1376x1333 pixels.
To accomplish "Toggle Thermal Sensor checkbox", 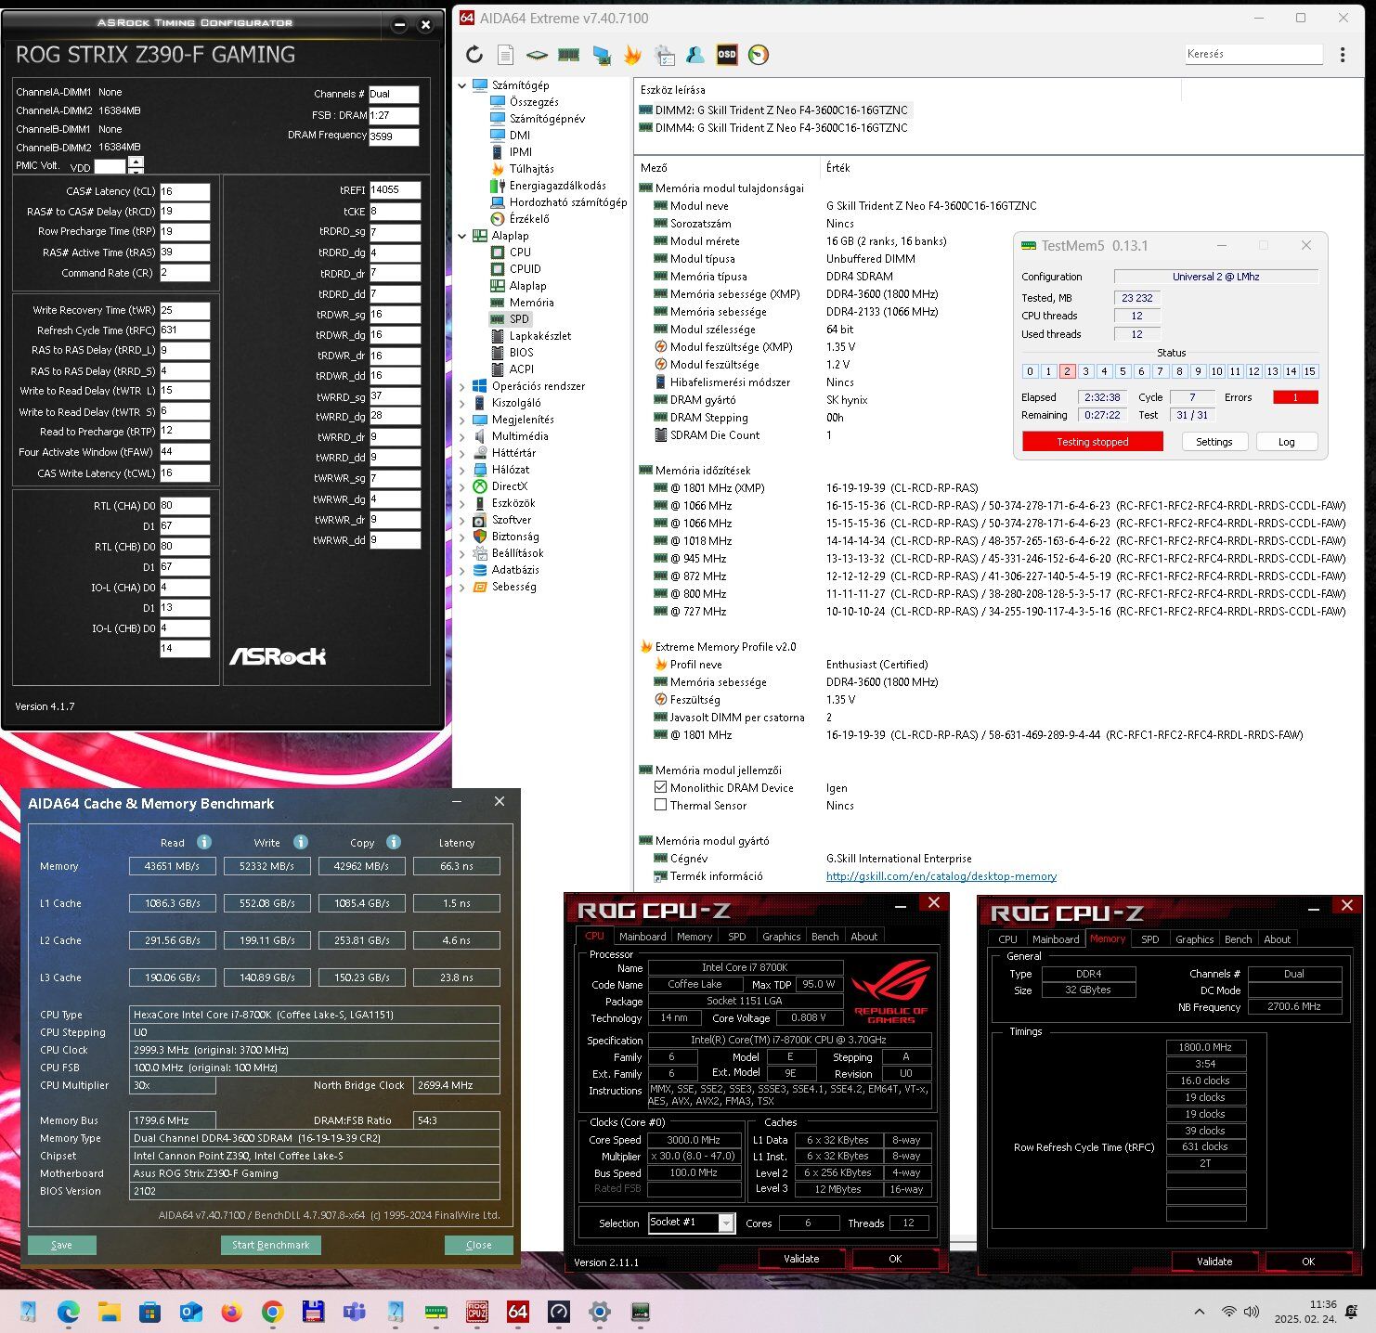I will (x=661, y=805).
